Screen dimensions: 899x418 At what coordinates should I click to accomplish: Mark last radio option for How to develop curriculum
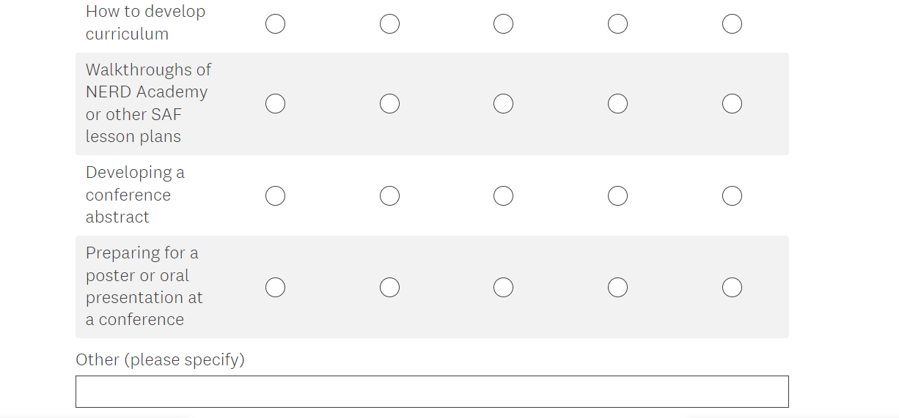pos(732,24)
